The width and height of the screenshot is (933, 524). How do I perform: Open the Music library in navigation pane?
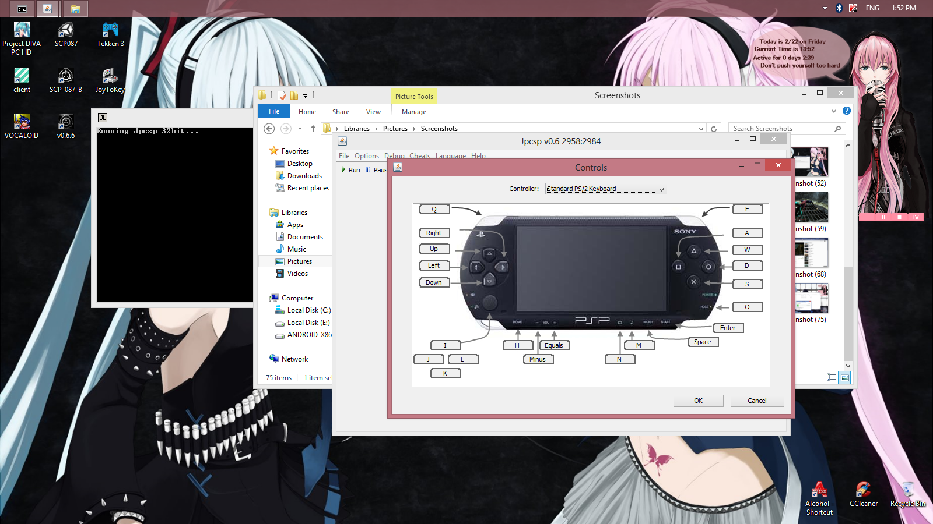(296, 249)
